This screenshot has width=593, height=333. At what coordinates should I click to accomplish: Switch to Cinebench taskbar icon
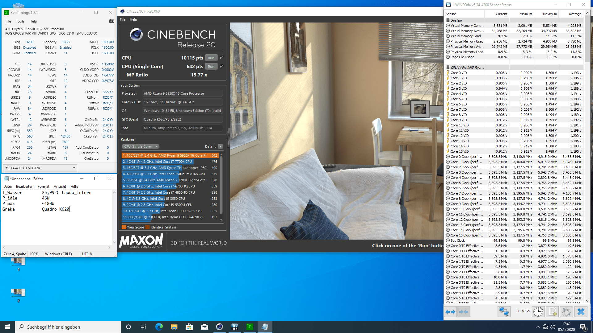(219, 327)
